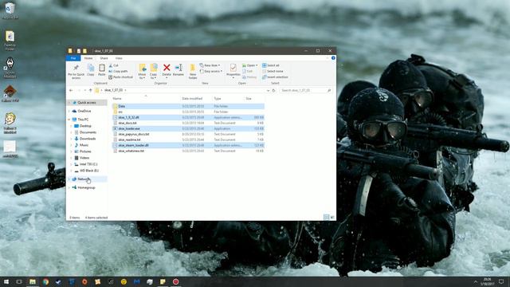Switch to the Home ribbon tab
This screenshot has height=287, width=510.
pyautogui.click(x=88, y=58)
